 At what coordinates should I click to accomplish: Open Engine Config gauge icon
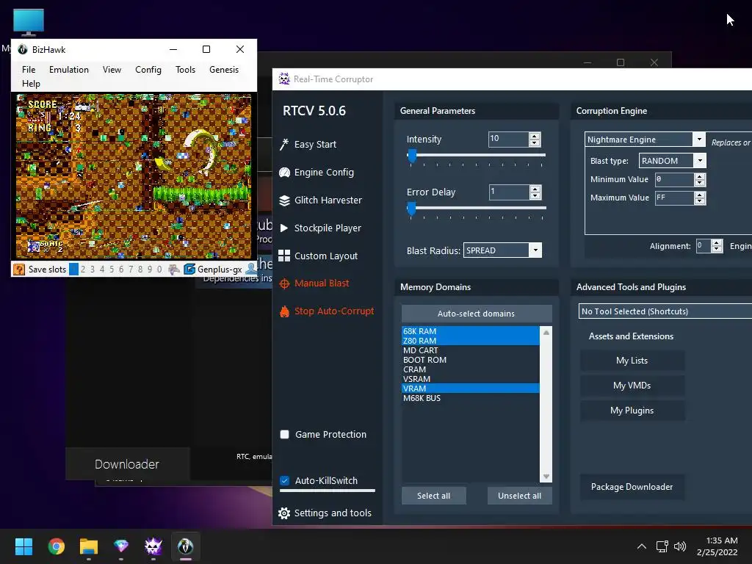pos(284,172)
